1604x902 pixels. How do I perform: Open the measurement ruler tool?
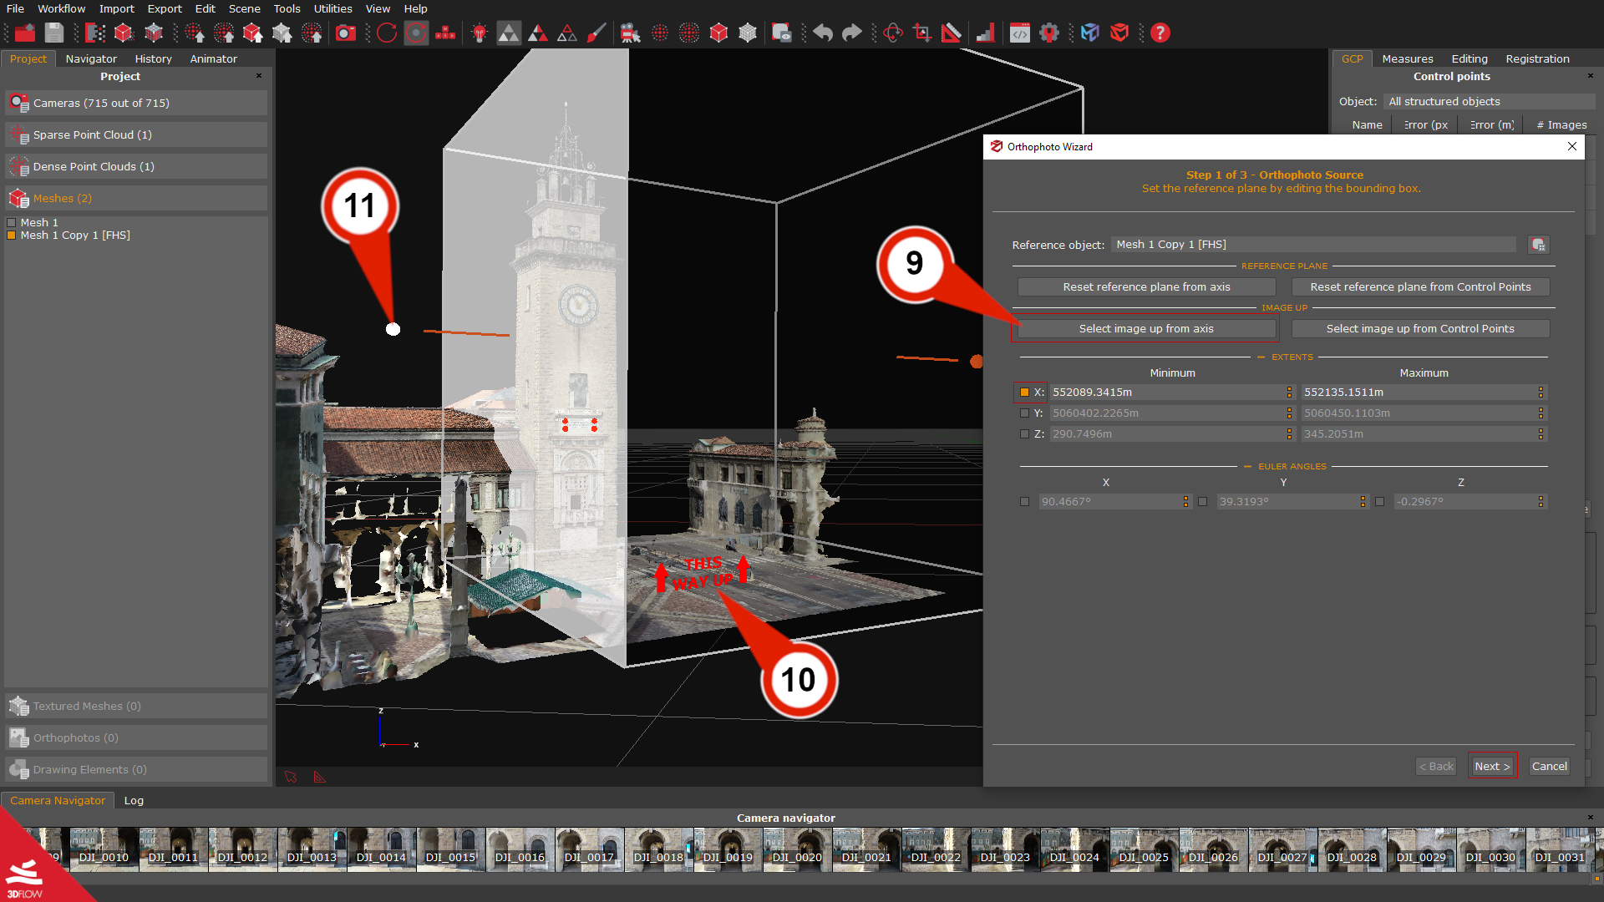[951, 33]
